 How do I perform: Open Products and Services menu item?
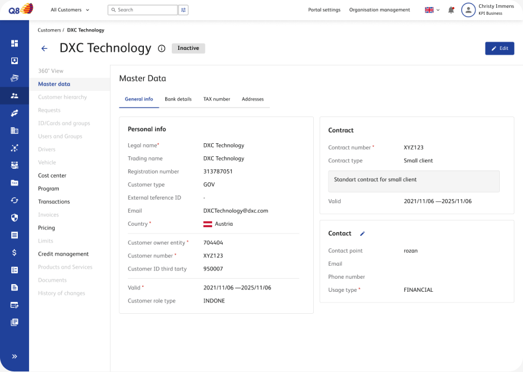click(65, 267)
